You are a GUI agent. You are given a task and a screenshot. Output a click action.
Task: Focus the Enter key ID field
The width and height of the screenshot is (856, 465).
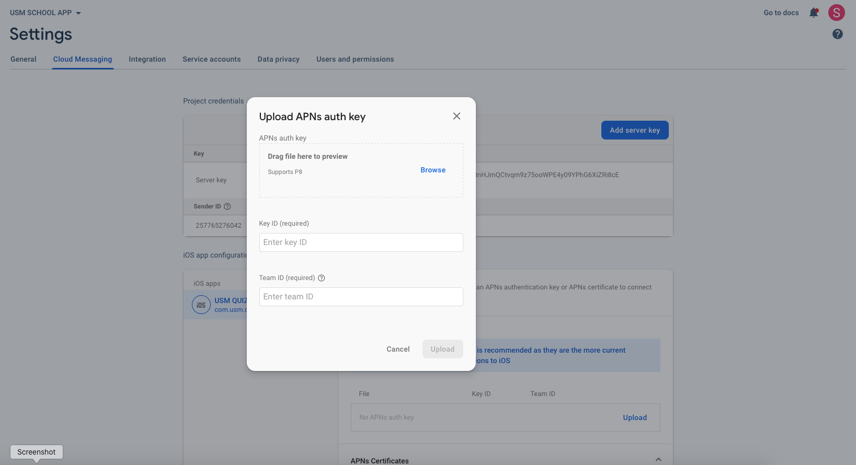click(x=361, y=242)
